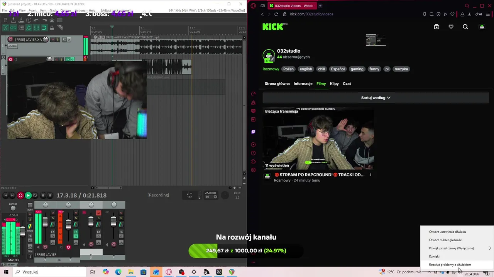The height and width of the screenshot is (277, 494).
Task: Open FX for [FREE] JAVIER track
Action: [64, 40]
